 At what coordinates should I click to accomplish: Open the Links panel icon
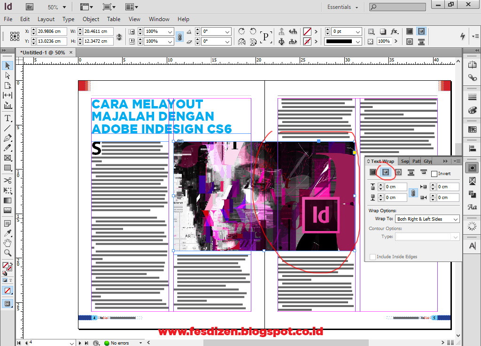point(472,78)
